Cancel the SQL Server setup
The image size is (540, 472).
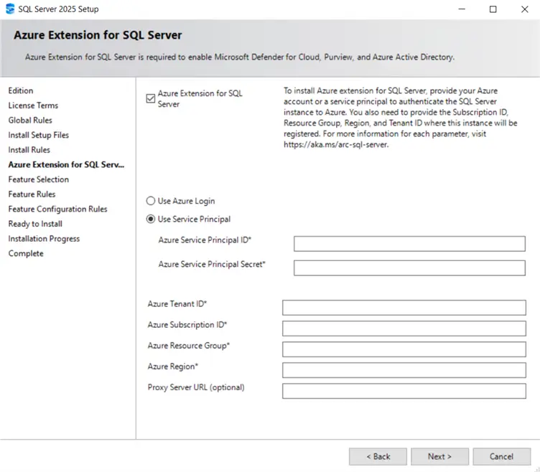click(x=502, y=456)
